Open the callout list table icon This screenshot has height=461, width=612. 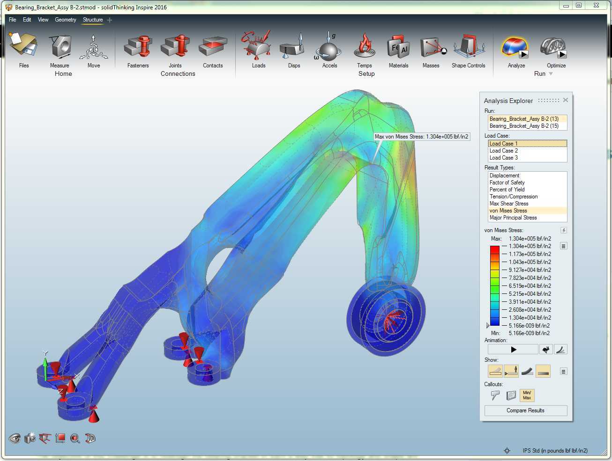pos(511,396)
